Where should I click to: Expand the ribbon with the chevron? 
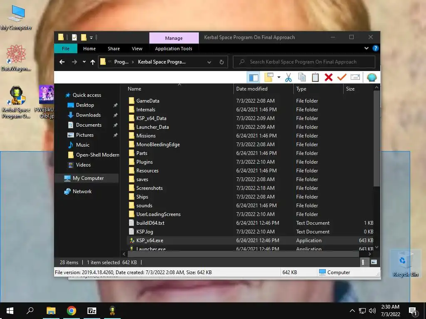366,48
